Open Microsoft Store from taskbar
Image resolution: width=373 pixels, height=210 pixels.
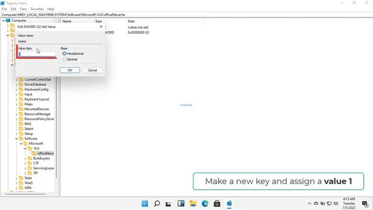click(217, 204)
